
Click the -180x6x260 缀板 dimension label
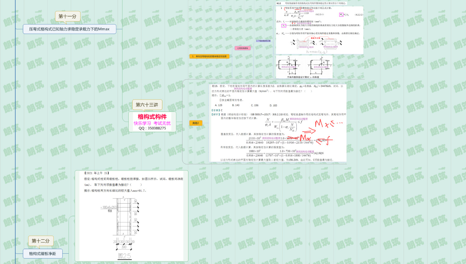(x=108, y=209)
